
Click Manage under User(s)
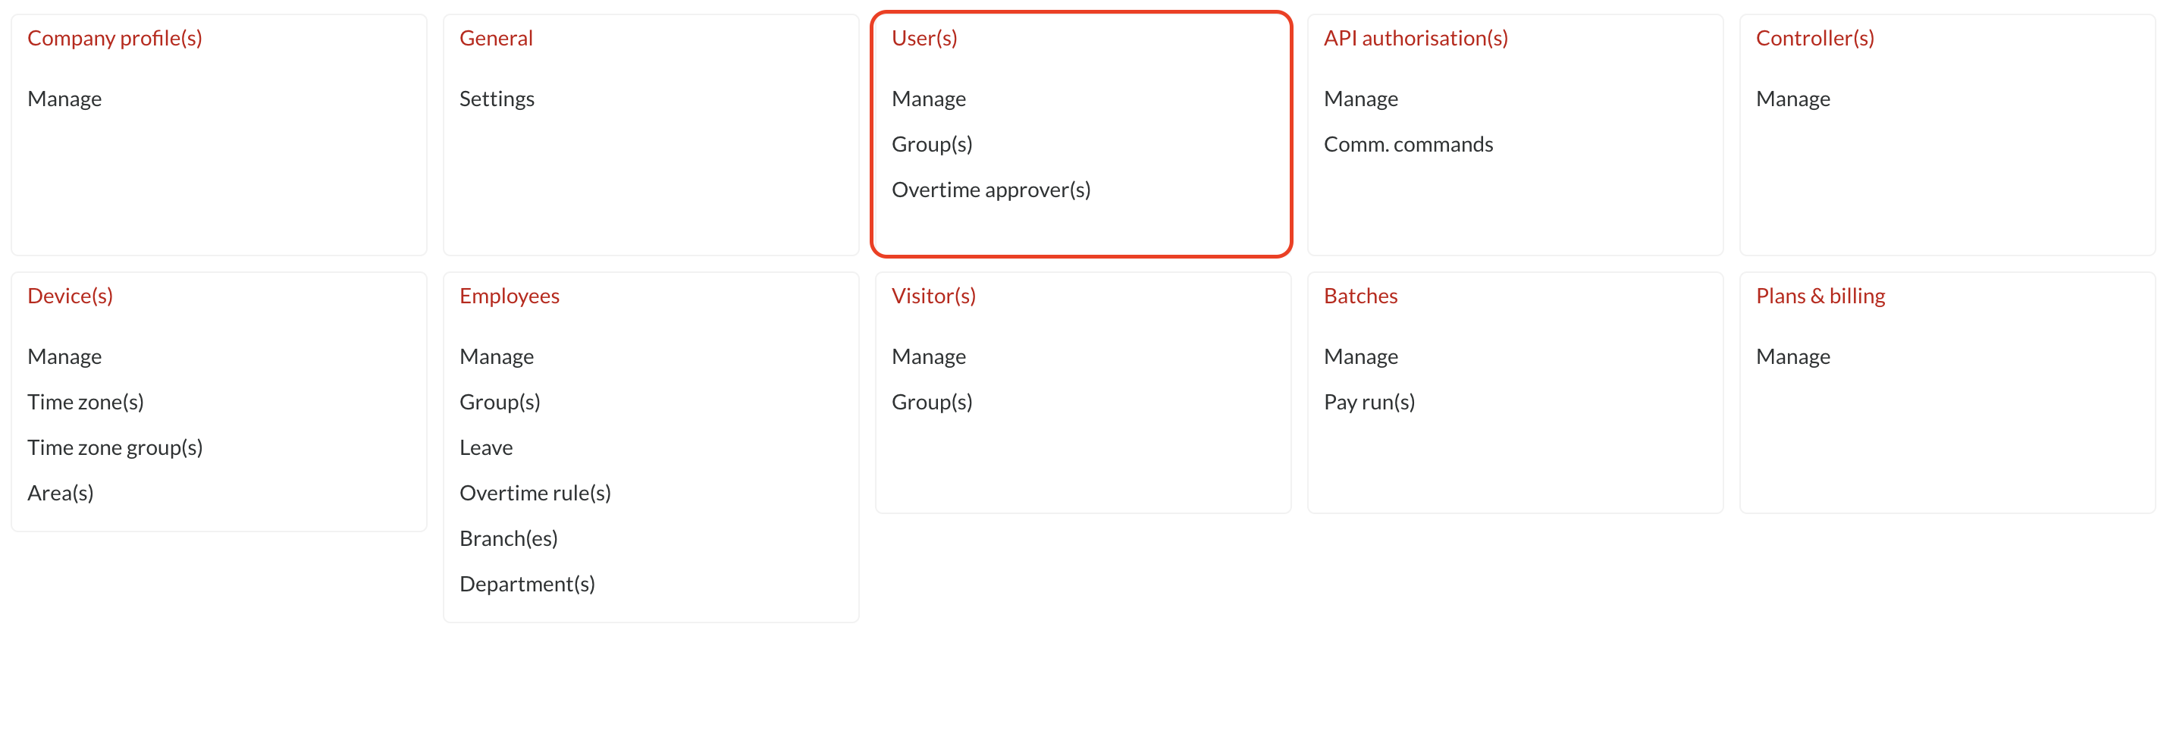point(928,99)
